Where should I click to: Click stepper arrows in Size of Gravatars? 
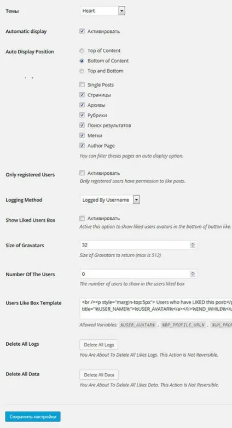tap(193, 245)
